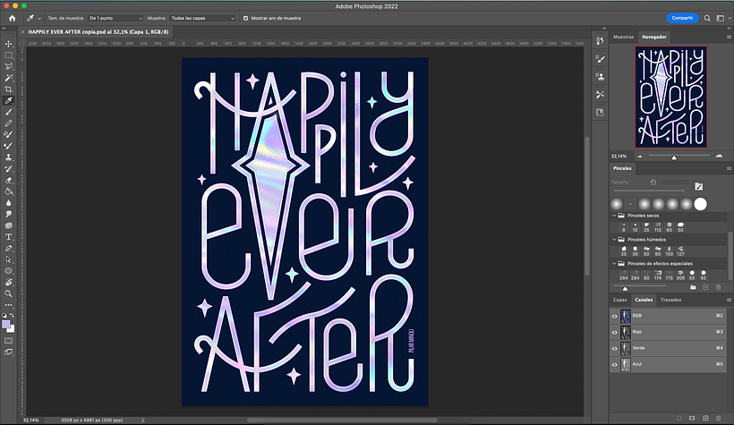Click the Compartir button
Screen dimensions: 734x425
pyautogui.click(x=682, y=18)
